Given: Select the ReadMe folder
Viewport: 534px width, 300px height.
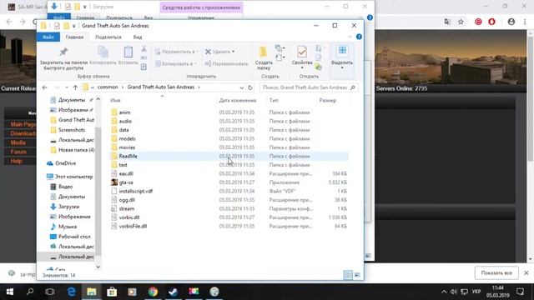Looking at the screenshot, I should click(128, 156).
